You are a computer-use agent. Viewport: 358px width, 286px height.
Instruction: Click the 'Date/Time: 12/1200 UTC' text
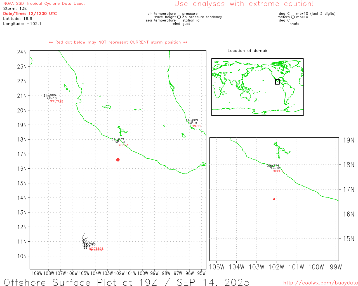(x=30, y=14)
